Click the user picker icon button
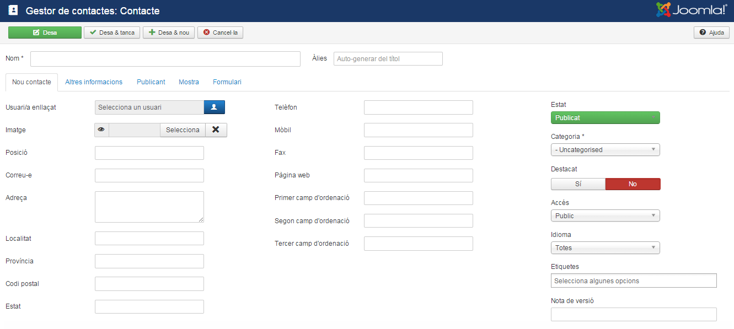 point(214,107)
